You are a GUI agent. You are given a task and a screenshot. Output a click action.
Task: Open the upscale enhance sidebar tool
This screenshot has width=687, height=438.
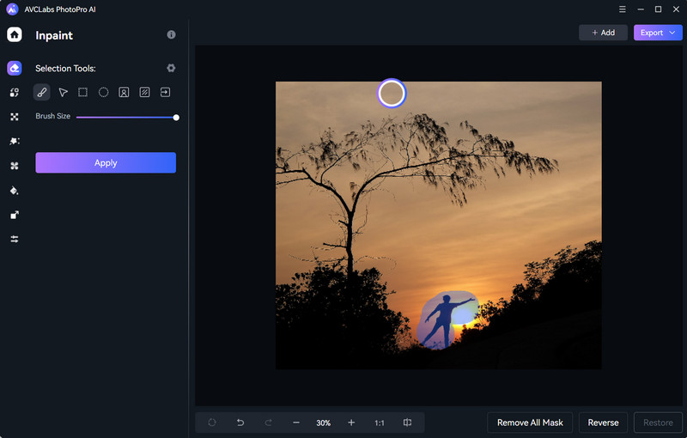click(14, 117)
